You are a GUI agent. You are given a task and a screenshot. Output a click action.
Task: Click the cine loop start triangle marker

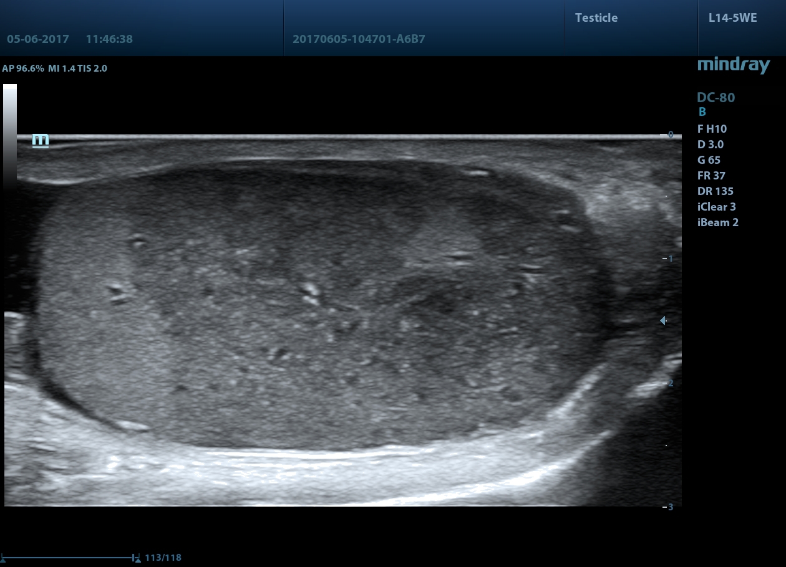click(x=3, y=561)
